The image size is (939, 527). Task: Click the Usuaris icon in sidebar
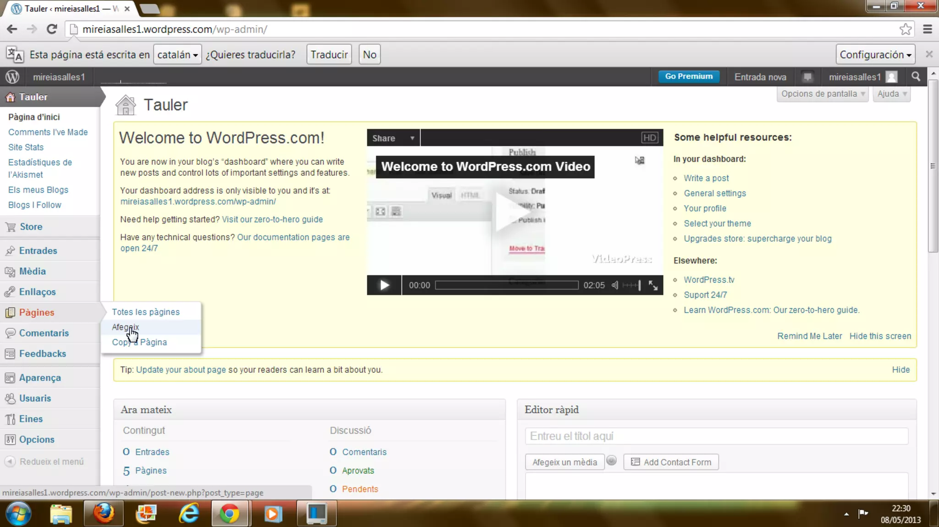coord(10,398)
